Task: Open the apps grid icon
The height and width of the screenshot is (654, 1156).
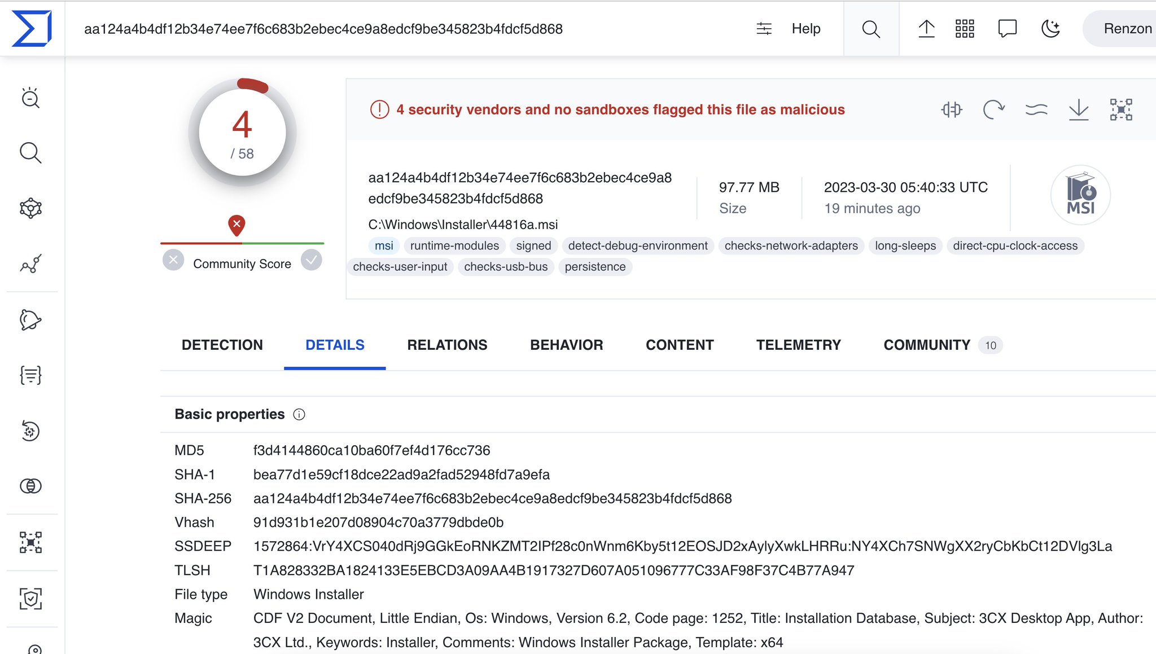Action: point(965,29)
